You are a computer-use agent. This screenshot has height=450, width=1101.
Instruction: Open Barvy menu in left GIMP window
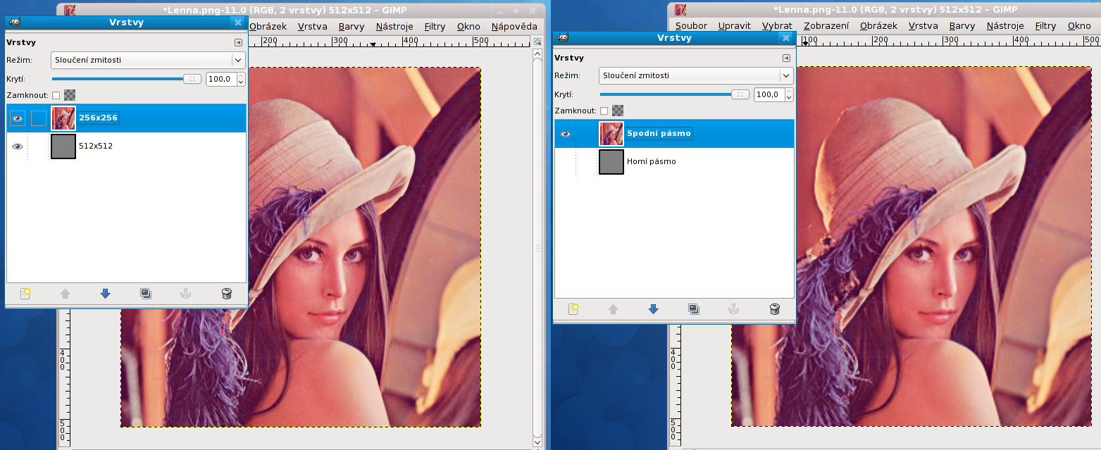(x=351, y=26)
